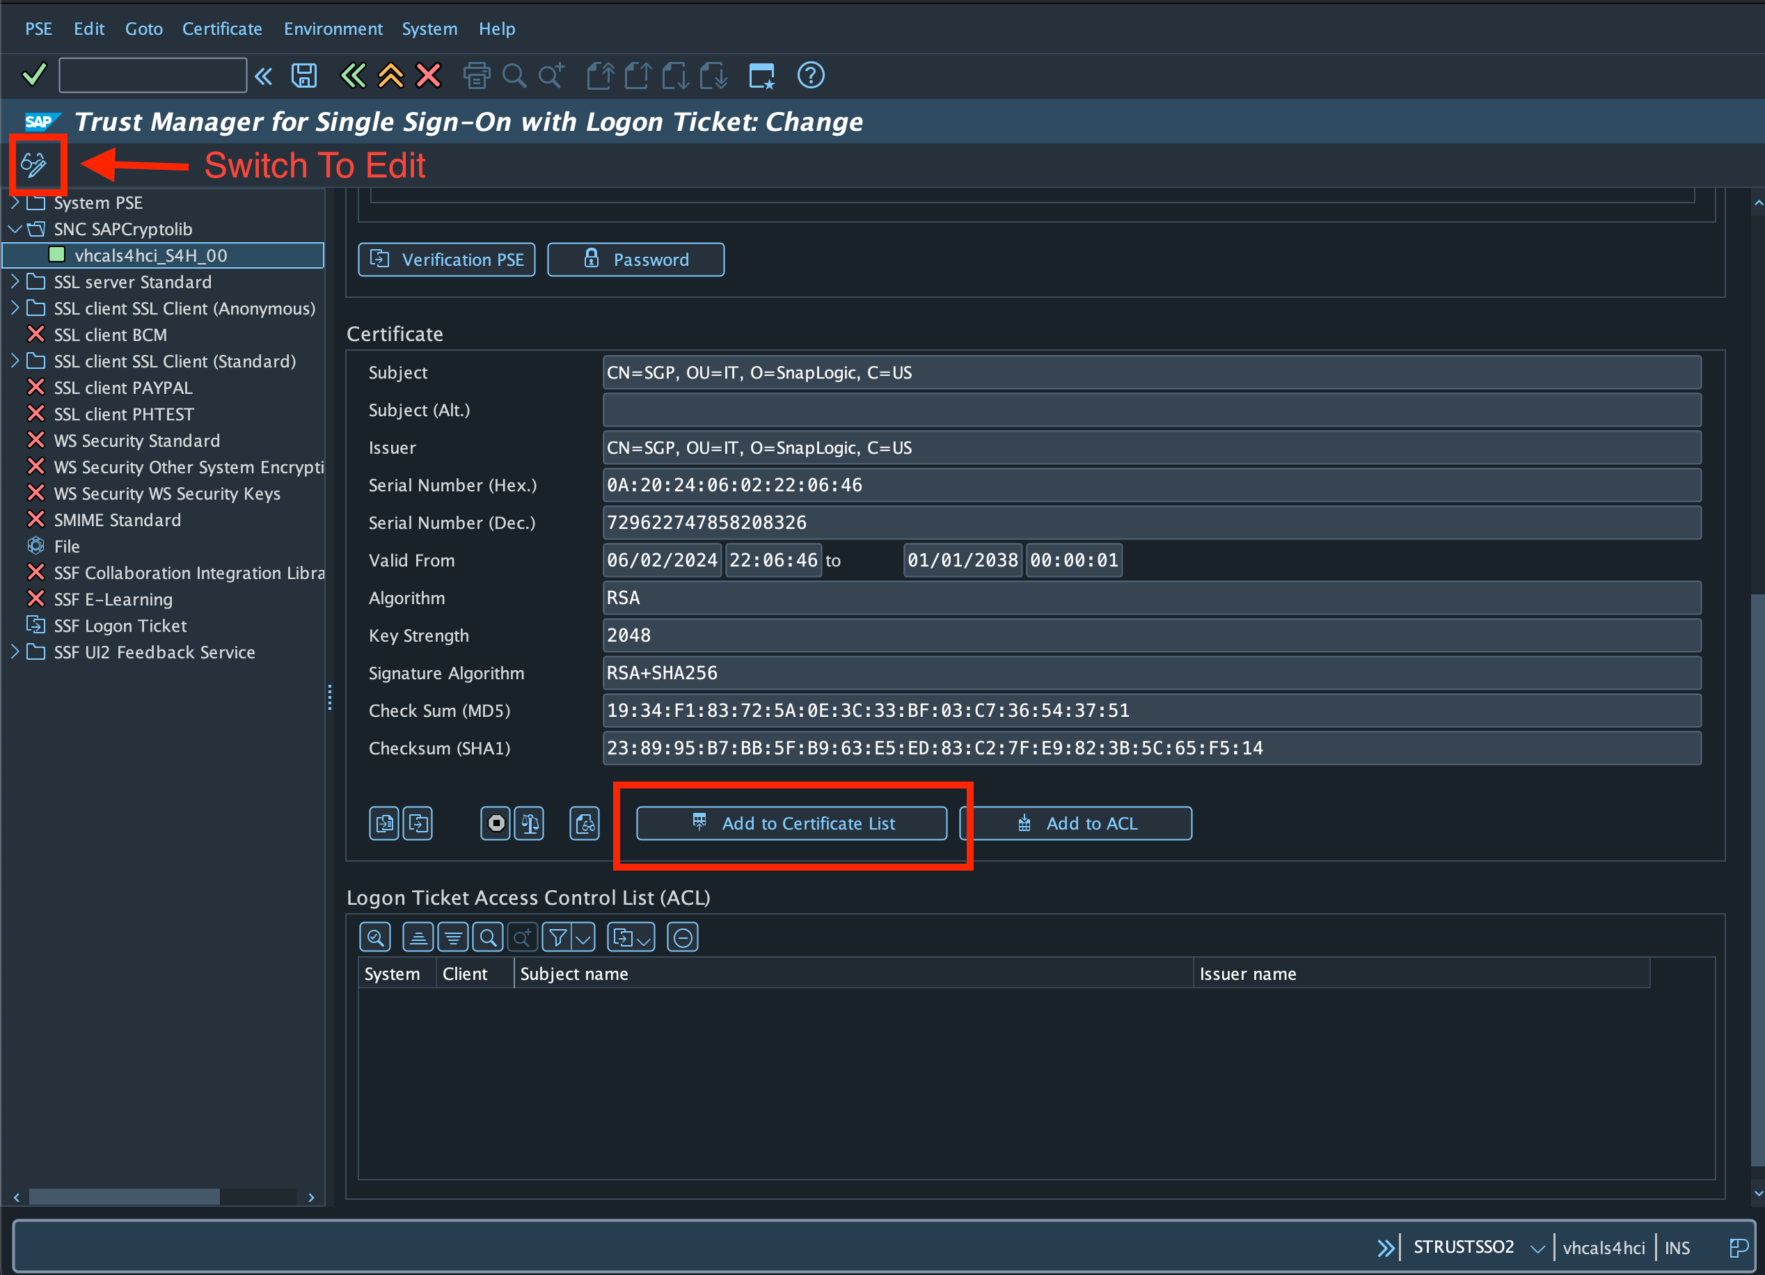
Task: Expand the System PSE tree node
Action: coord(15,203)
